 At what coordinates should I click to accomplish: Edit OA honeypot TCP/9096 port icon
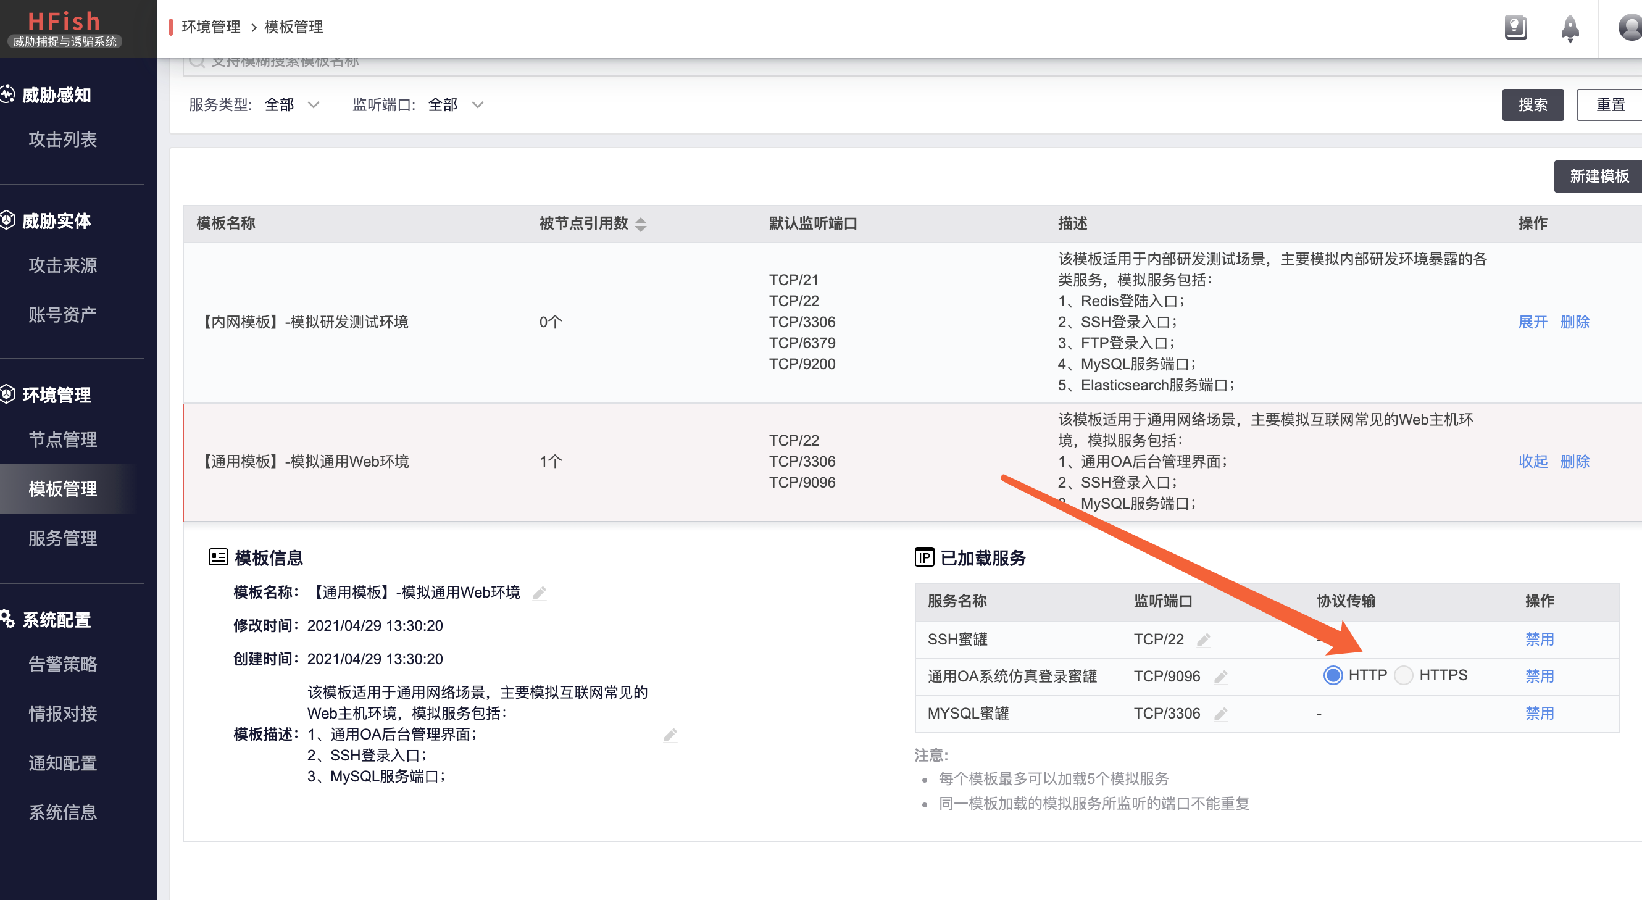point(1220,677)
